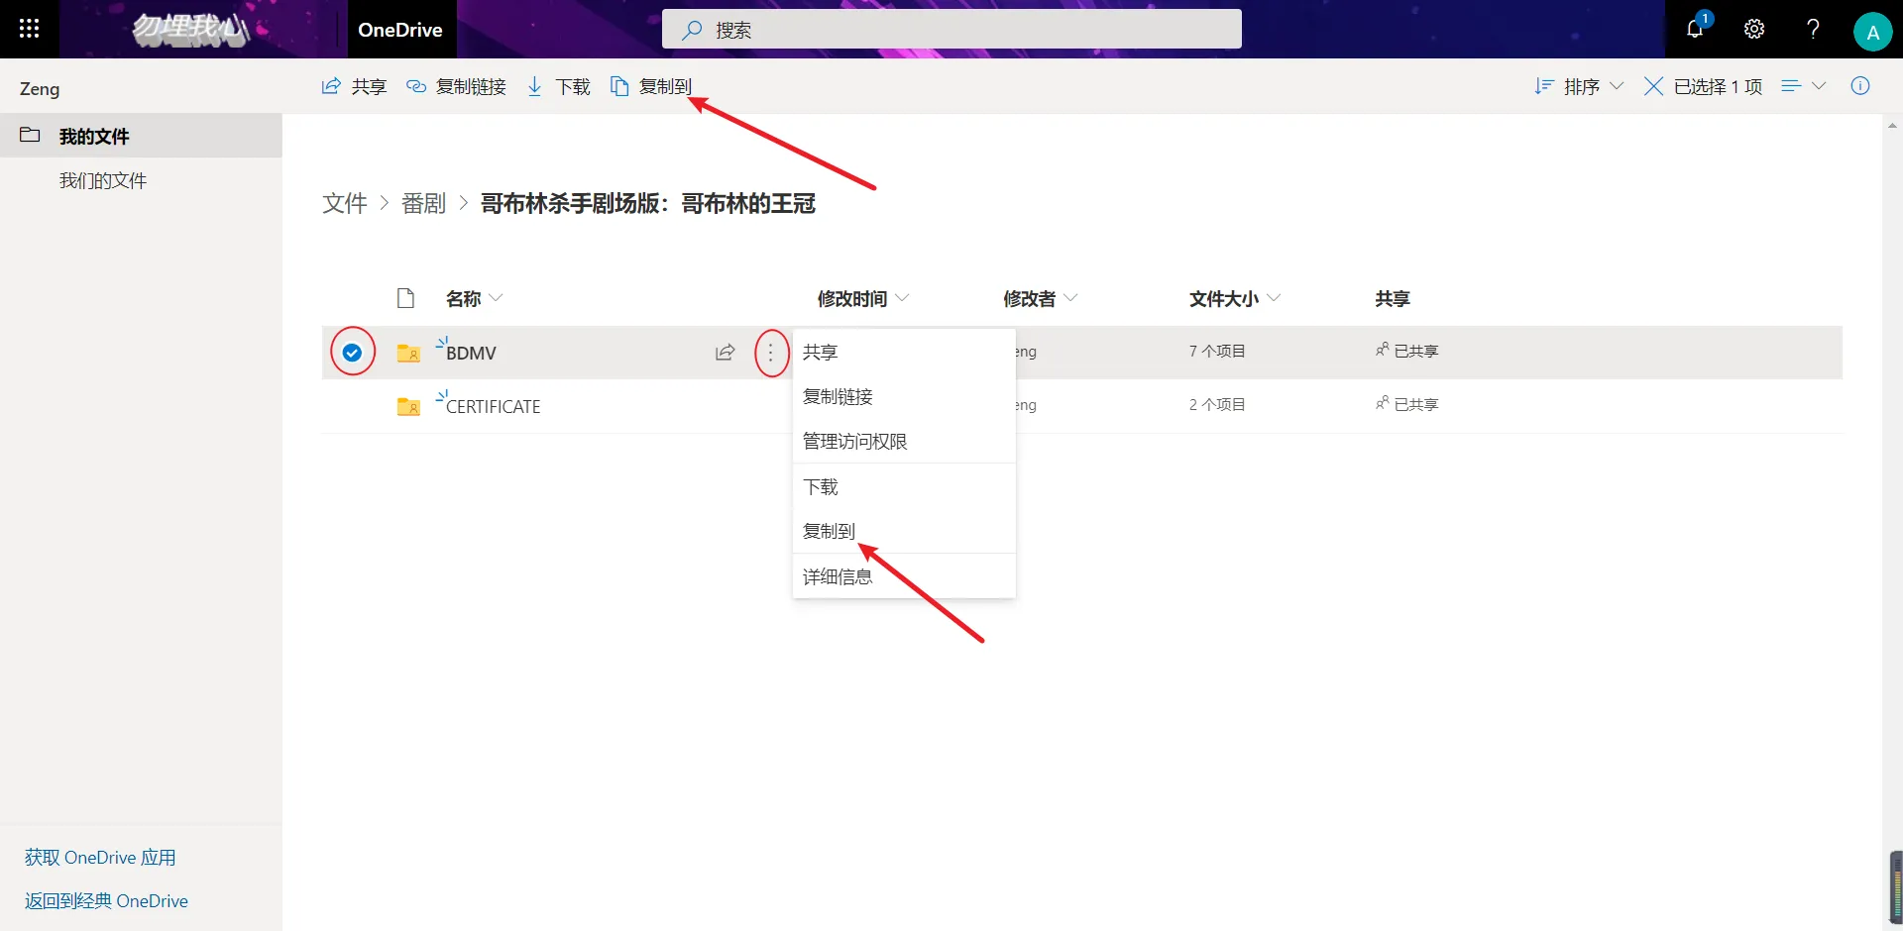Click the BDMV folder icon

pos(408,353)
